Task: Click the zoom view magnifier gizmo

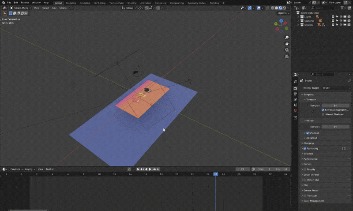Action: click(x=287, y=38)
